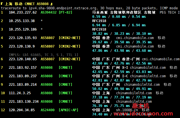The image size is (180, 118).
Task: Click hostname ipv4.sha-9808.endpoint.nxtrace.org
Action: pyautogui.click(x=63, y=8)
